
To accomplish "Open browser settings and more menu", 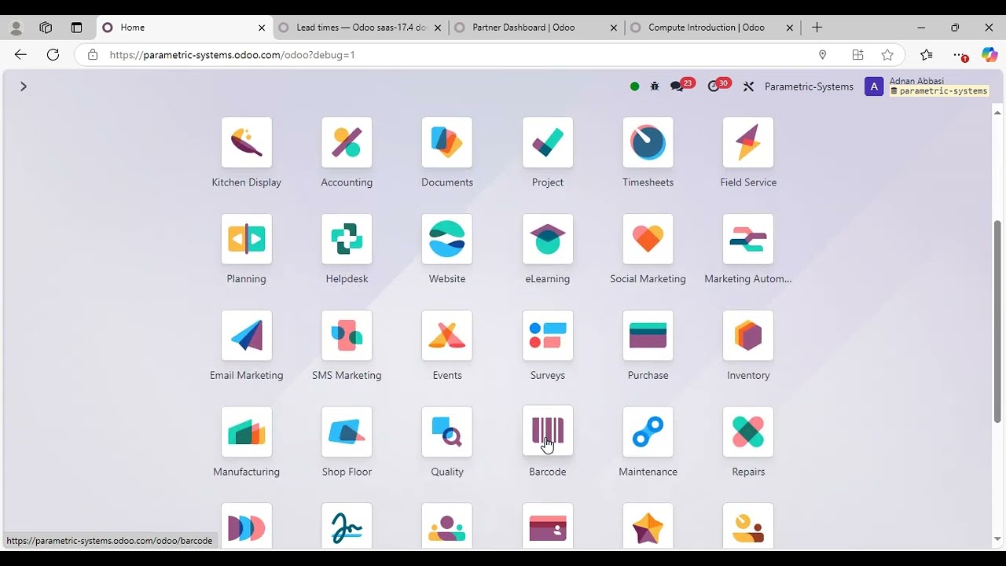I will tap(960, 55).
